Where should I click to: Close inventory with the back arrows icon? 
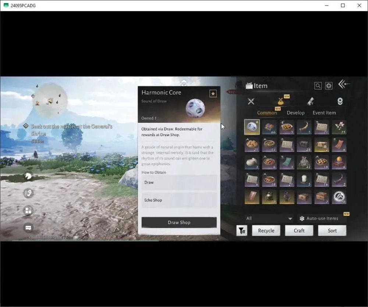coord(344,84)
